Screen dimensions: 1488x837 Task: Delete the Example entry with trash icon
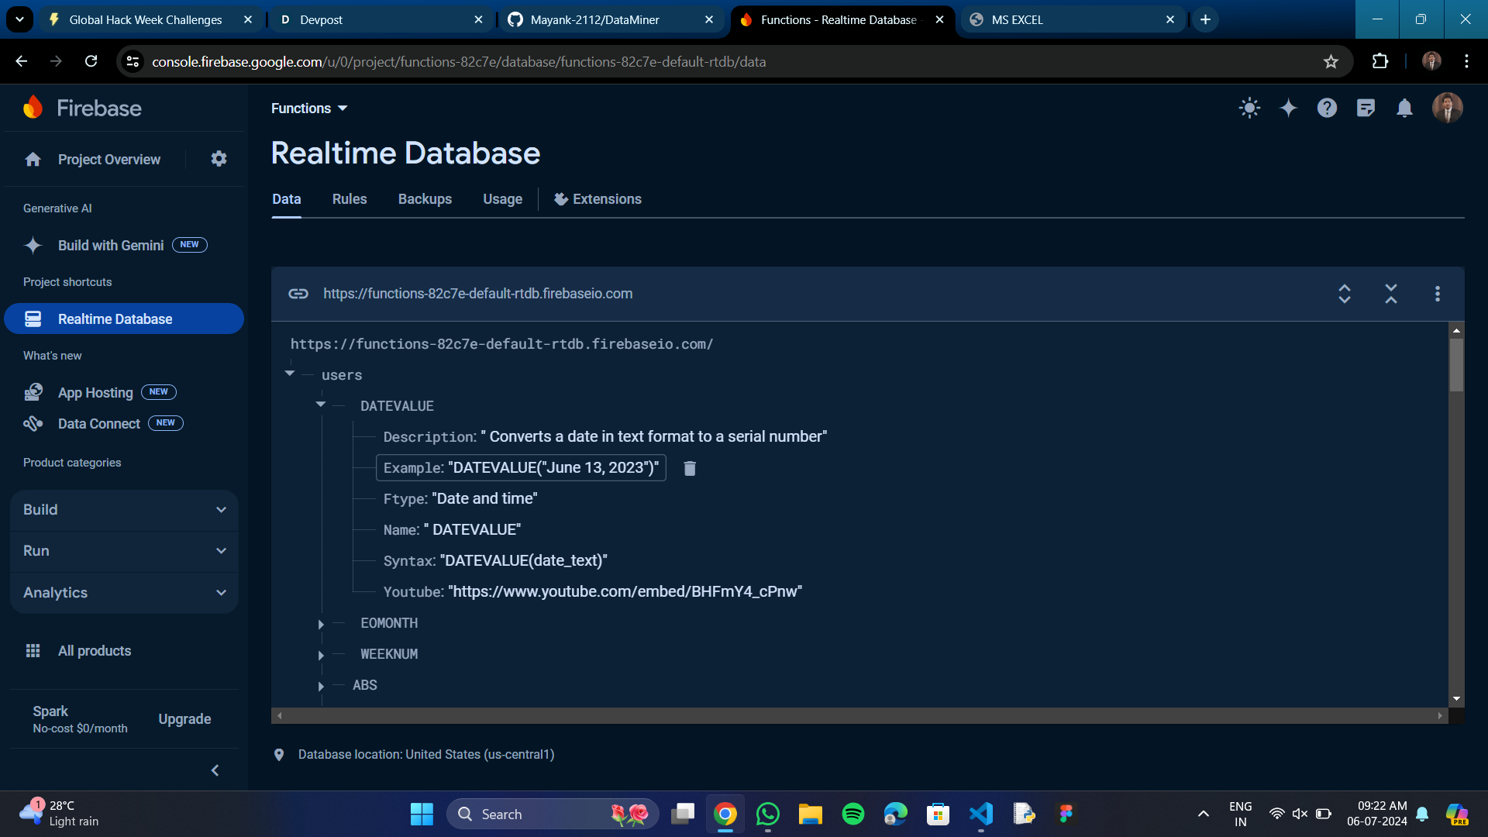click(690, 468)
